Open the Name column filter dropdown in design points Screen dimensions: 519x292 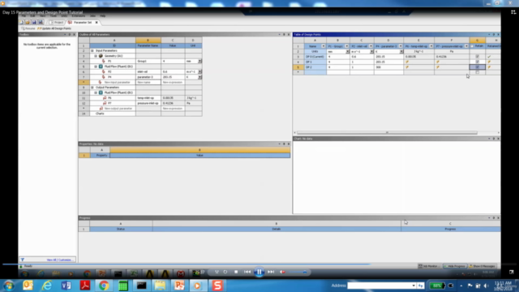tap(324, 46)
